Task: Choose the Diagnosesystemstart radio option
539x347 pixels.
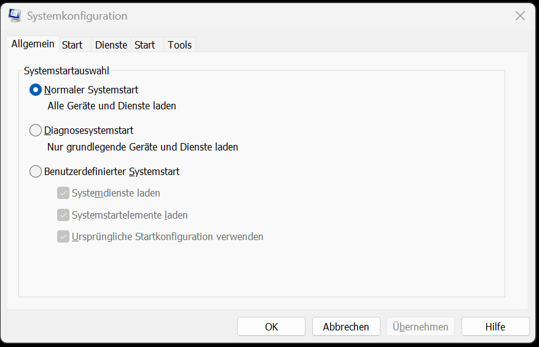Action: point(36,131)
